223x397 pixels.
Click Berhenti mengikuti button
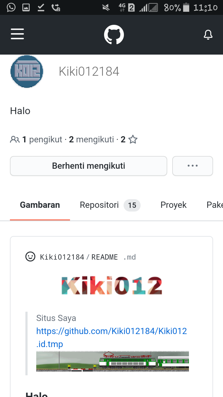click(89, 166)
